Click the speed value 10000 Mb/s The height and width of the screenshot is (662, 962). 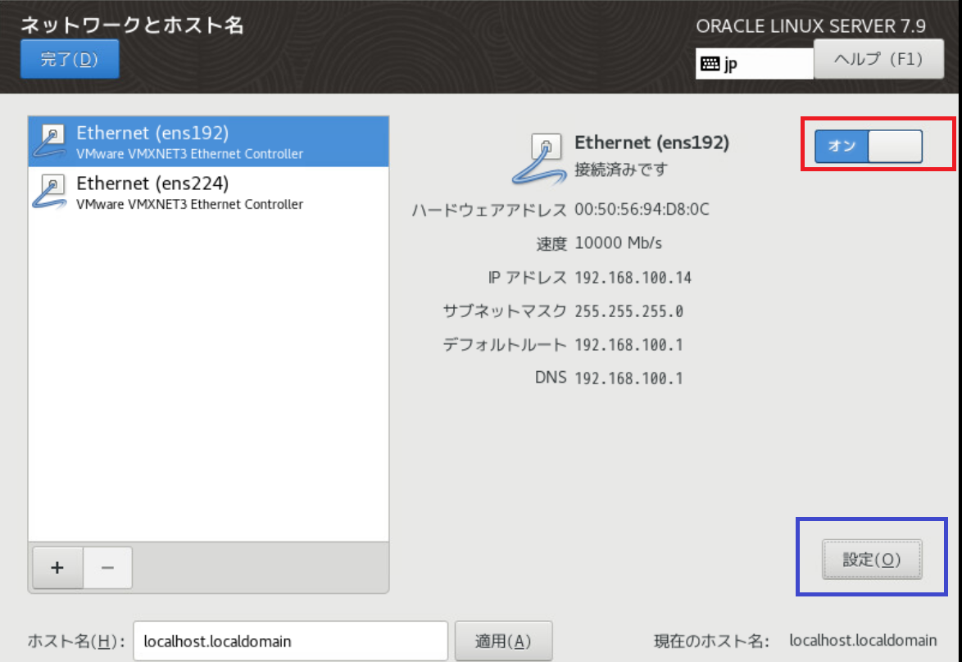(618, 243)
